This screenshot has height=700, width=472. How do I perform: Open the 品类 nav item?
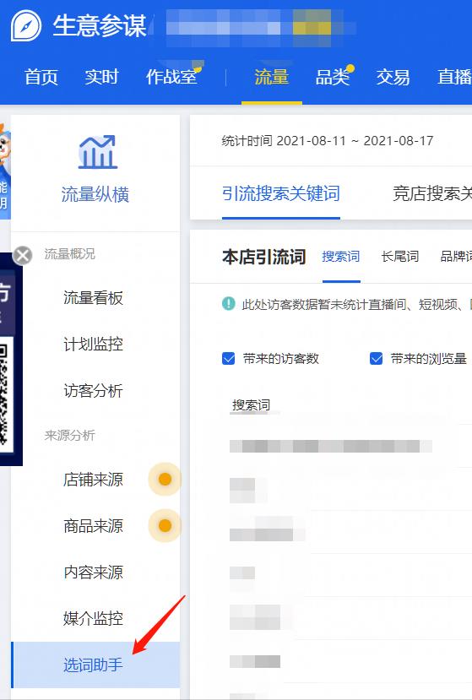tap(332, 77)
